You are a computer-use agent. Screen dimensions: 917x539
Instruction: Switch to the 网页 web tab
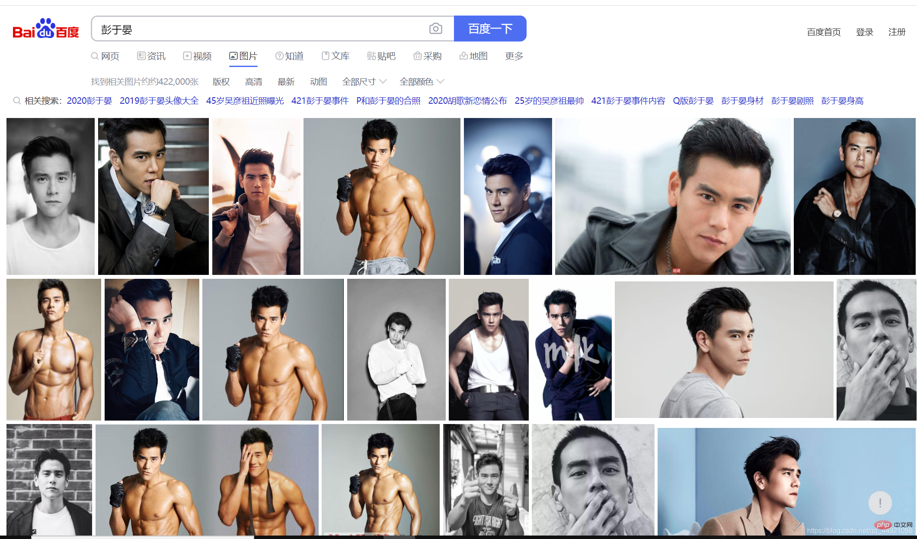[x=105, y=56]
